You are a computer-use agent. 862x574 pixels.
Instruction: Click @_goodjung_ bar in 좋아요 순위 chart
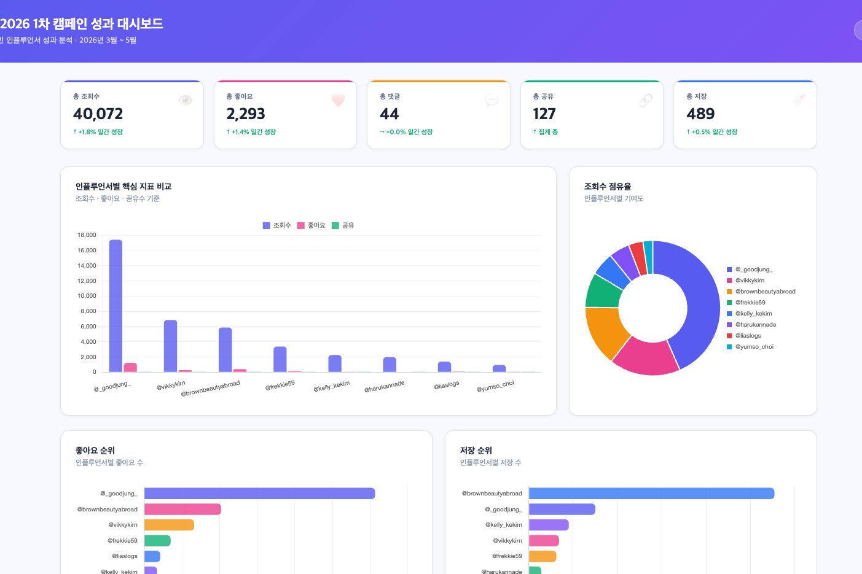tap(259, 494)
